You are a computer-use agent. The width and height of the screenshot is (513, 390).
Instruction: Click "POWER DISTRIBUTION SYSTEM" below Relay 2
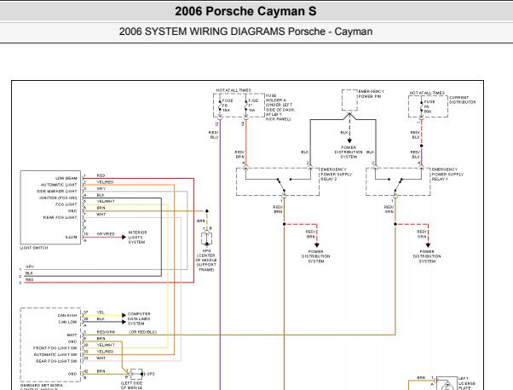click(x=315, y=256)
